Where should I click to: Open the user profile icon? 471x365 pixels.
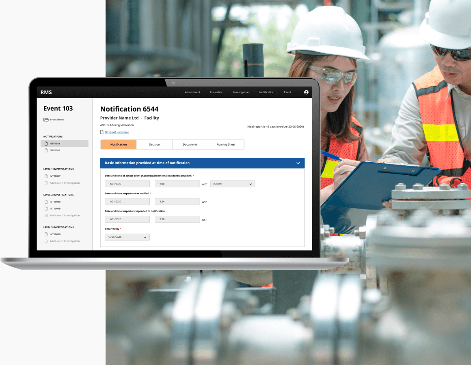306,92
